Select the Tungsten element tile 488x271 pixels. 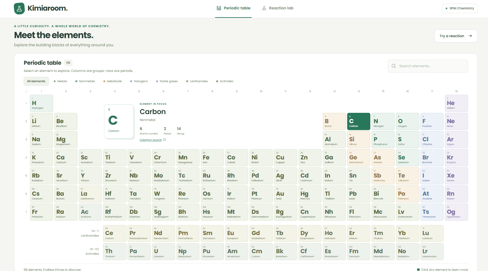[x=164, y=194]
